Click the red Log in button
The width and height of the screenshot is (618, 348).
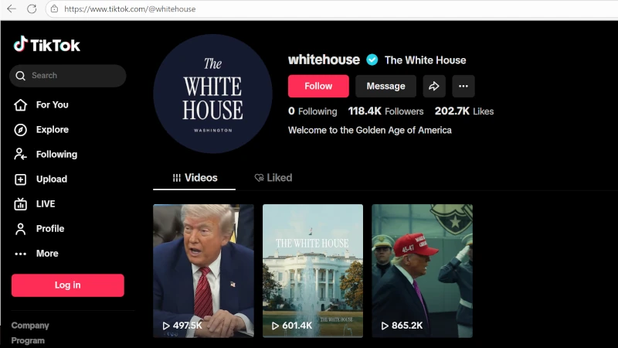pos(68,285)
